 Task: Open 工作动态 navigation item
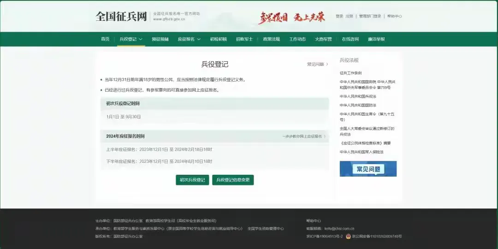(297, 39)
